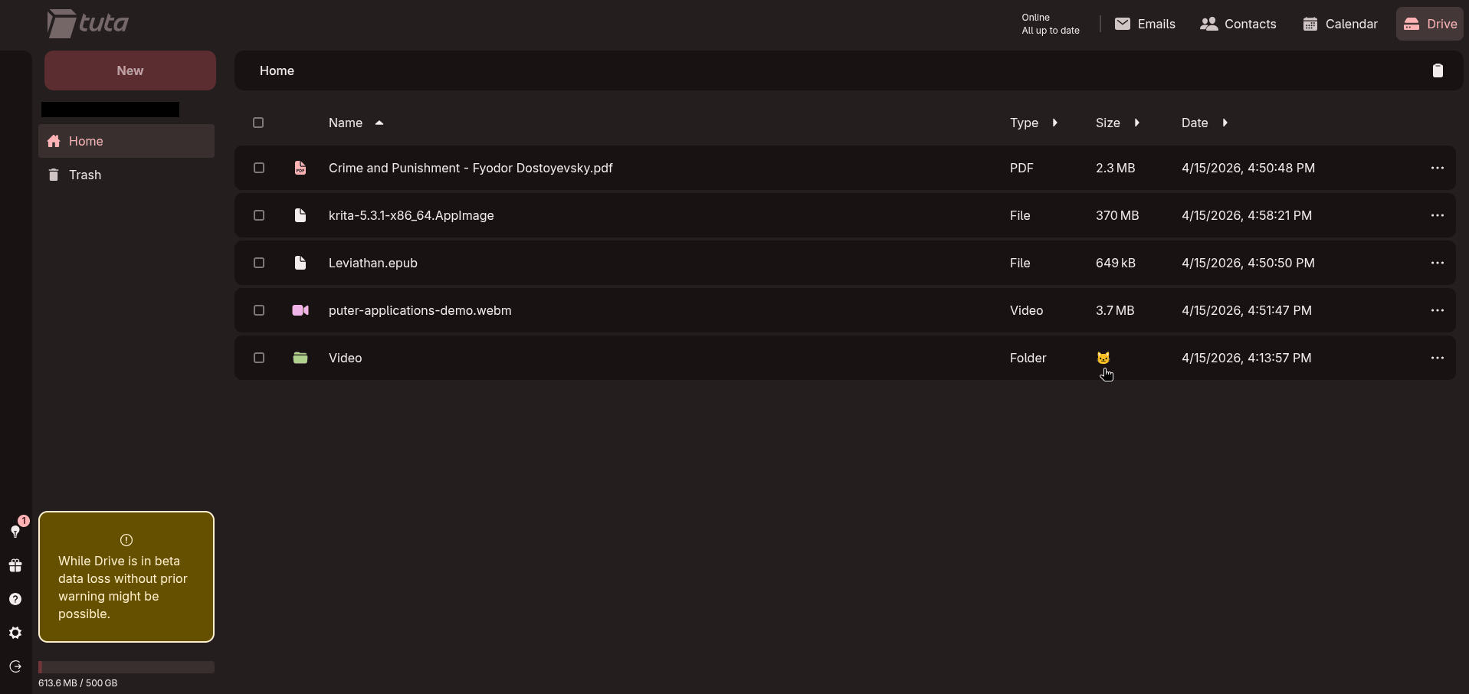Image resolution: width=1469 pixels, height=694 pixels.
Task: Log out using the exit icon
Action: point(15,667)
